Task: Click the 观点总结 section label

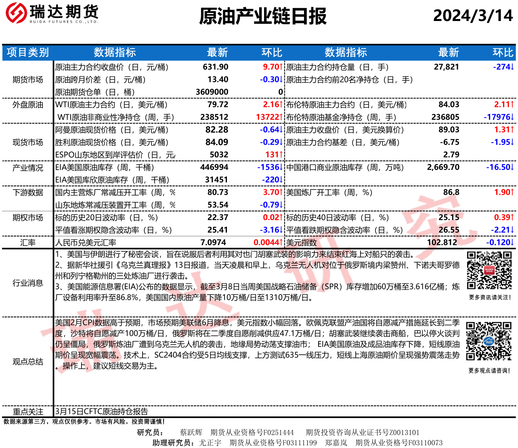Action: coord(27,362)
